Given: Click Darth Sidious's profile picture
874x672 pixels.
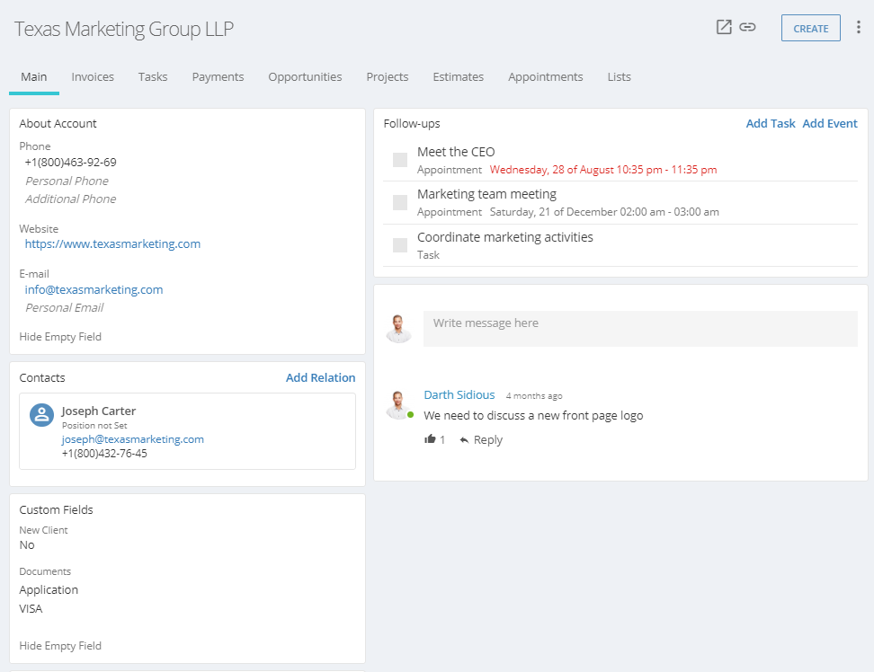Looking at the screenshot, I should coord(398,405).
